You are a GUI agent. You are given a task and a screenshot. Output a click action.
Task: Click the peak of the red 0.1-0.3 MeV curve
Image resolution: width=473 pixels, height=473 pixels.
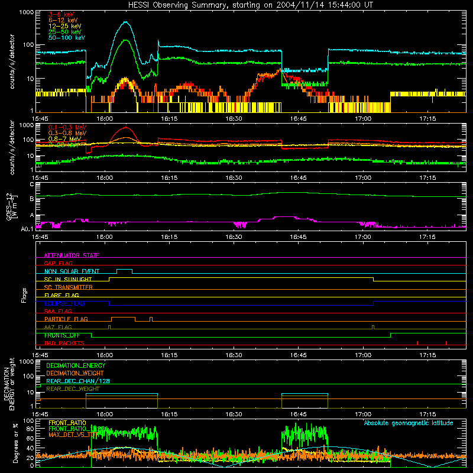[126, 128]
